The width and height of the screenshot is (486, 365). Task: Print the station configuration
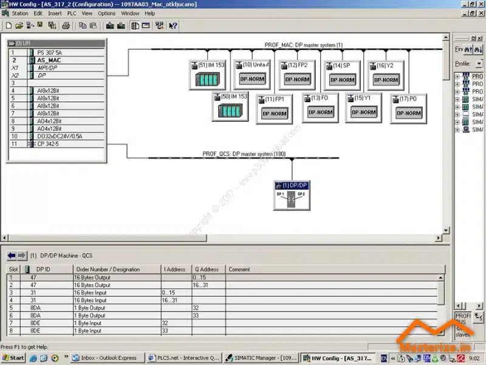(65, 25)
